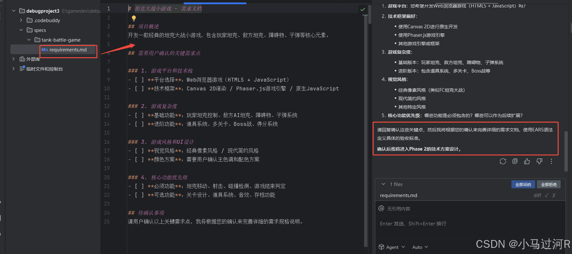Screen dimensions: 572x254
Task: Check the 基础功能 checkbox on line 13
Action: pyautogui.click(x=139, y=115)
